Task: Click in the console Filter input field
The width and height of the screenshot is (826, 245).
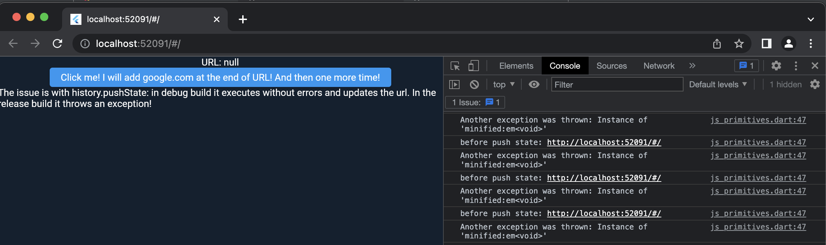Action: click(x=617, y=85)
